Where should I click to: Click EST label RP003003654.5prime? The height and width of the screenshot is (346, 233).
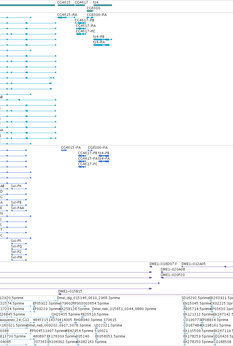coord(91,303)
